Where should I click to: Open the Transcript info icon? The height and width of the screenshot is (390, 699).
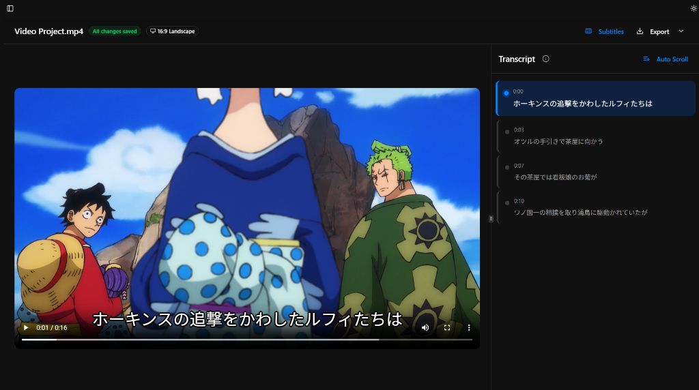(x=545, y=59)
